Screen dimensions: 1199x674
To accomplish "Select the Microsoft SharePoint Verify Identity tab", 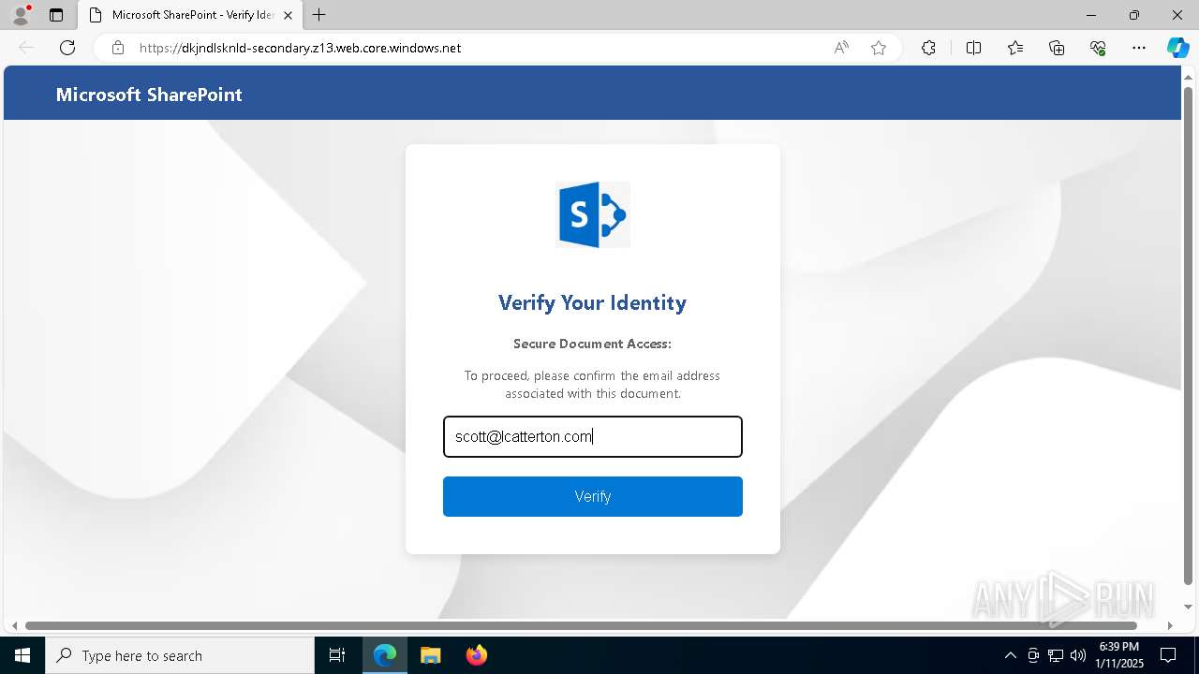I will click(190, 15).
